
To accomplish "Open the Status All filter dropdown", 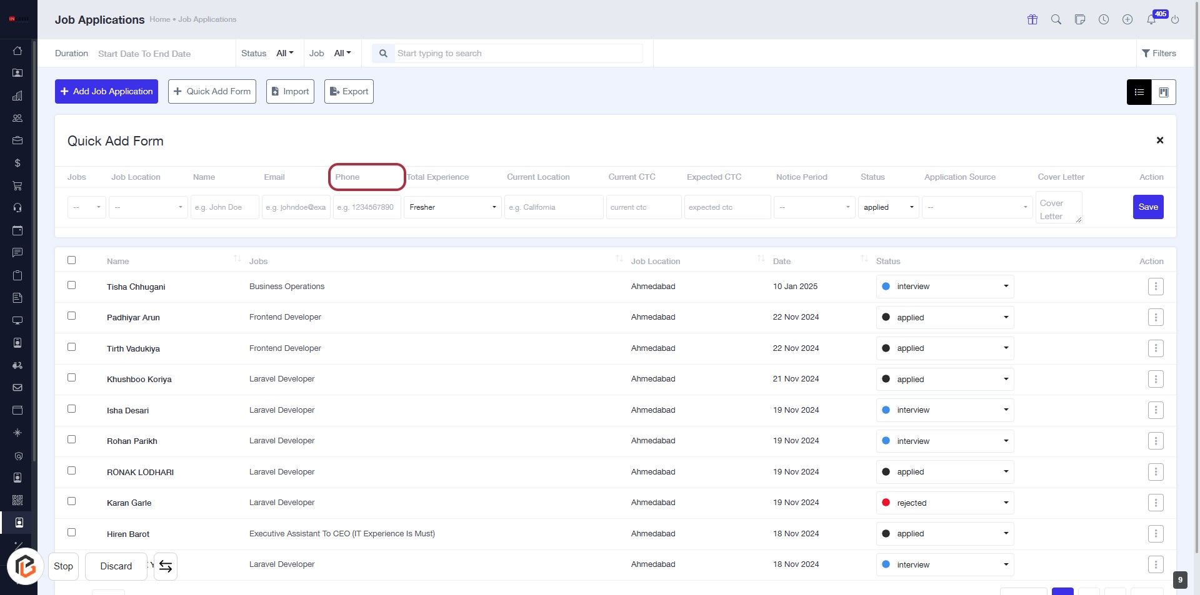I will (x=284, y=54).
